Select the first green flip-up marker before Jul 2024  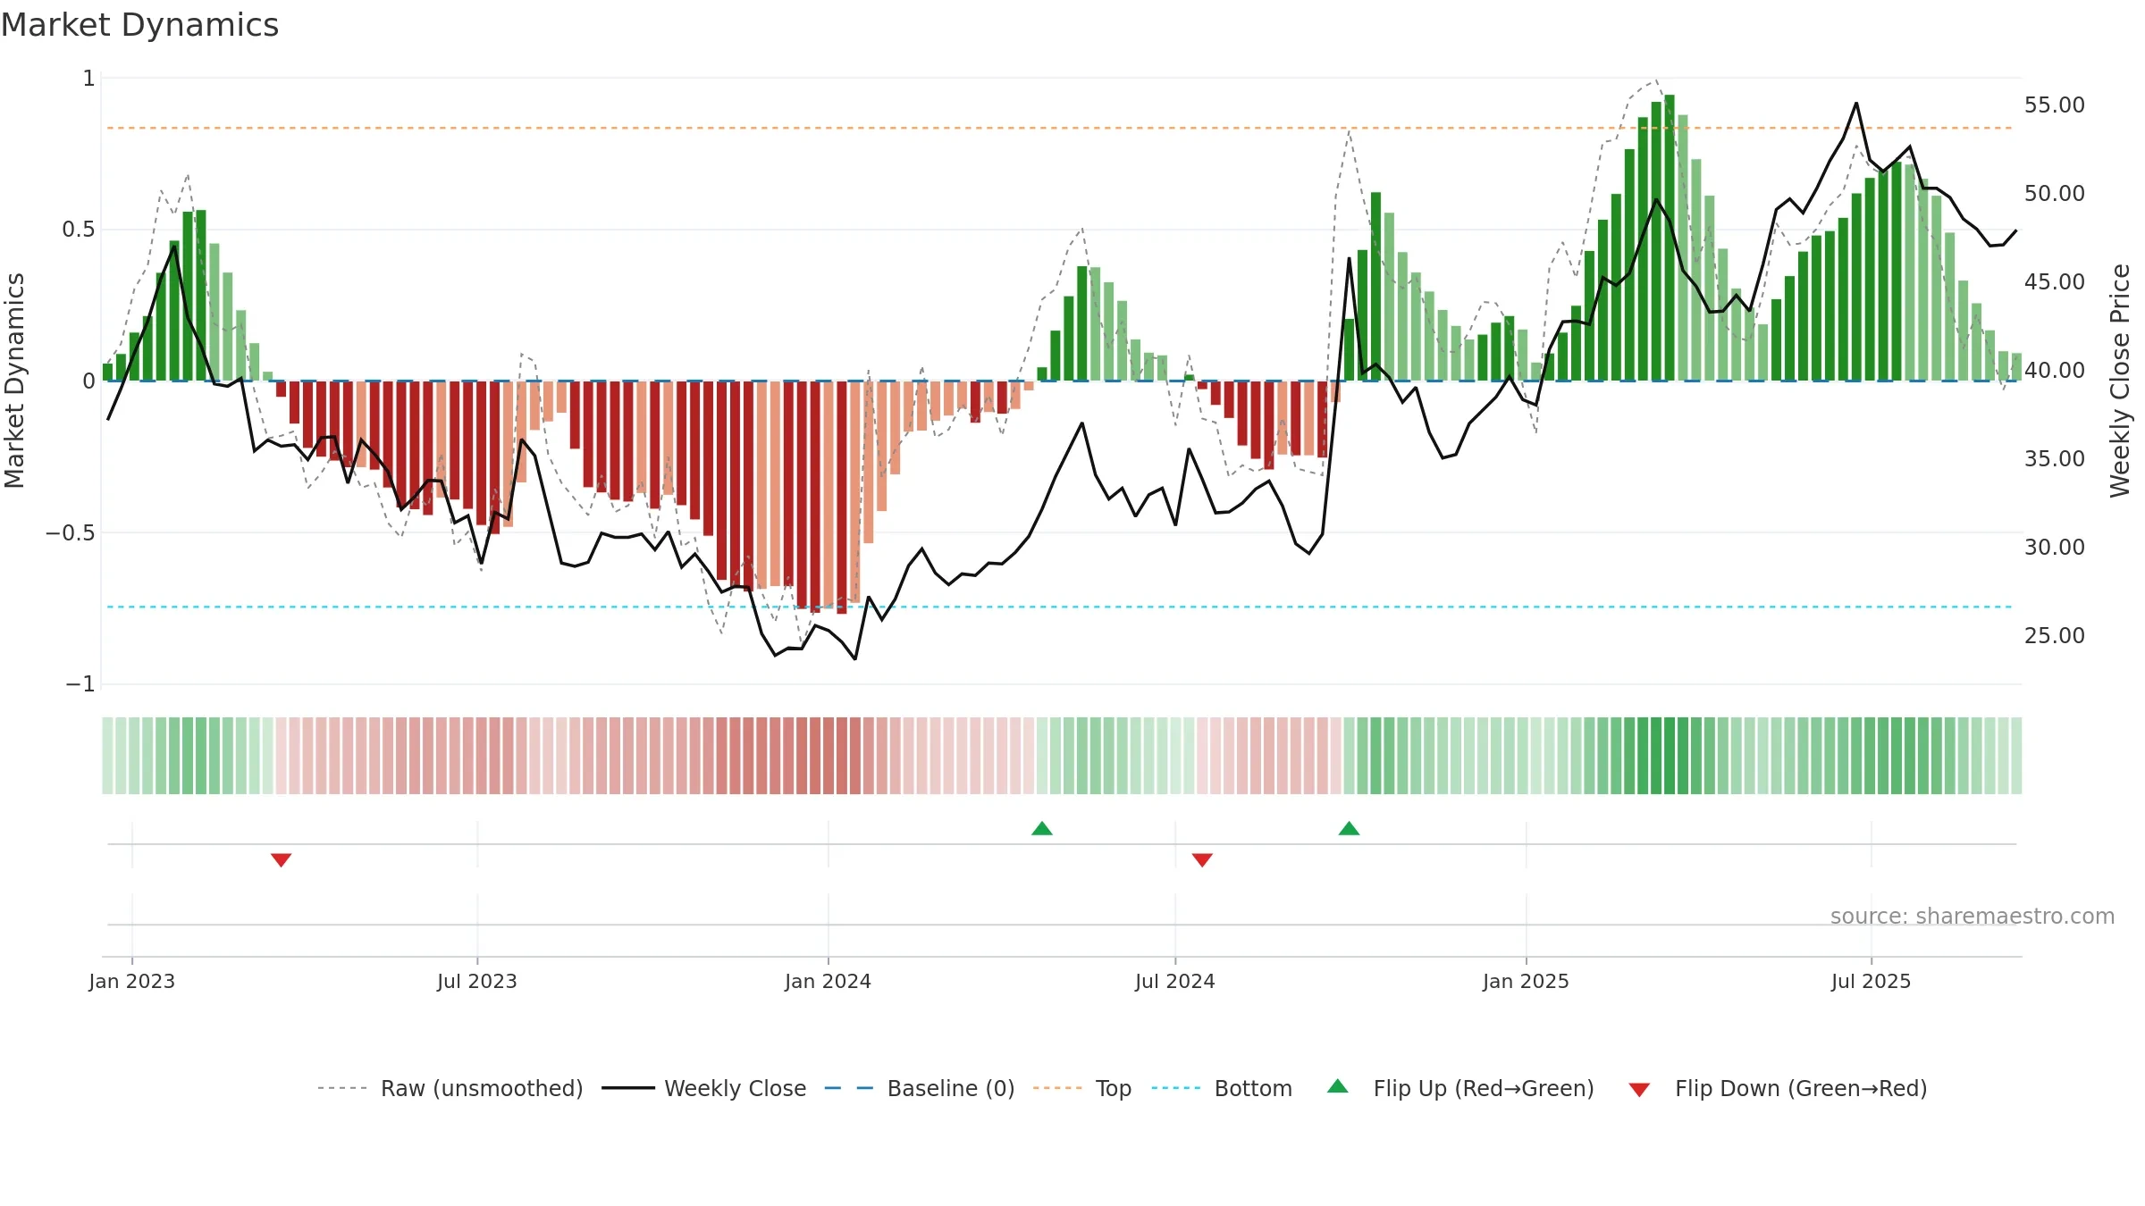1042,828
